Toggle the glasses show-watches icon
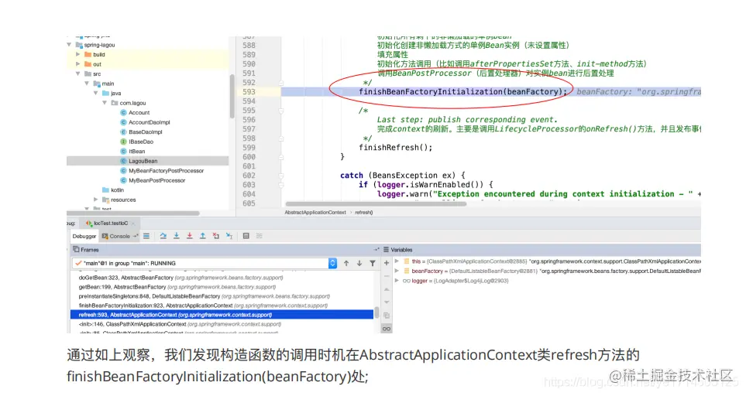Viewport: 746px width, 396px height. (387, 329)
